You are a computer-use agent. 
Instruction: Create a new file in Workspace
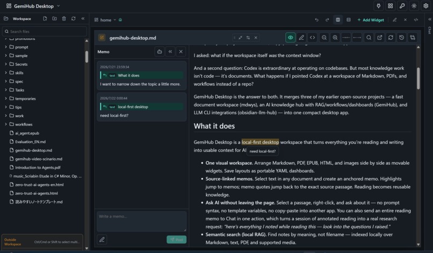click(x=45, y=18)
